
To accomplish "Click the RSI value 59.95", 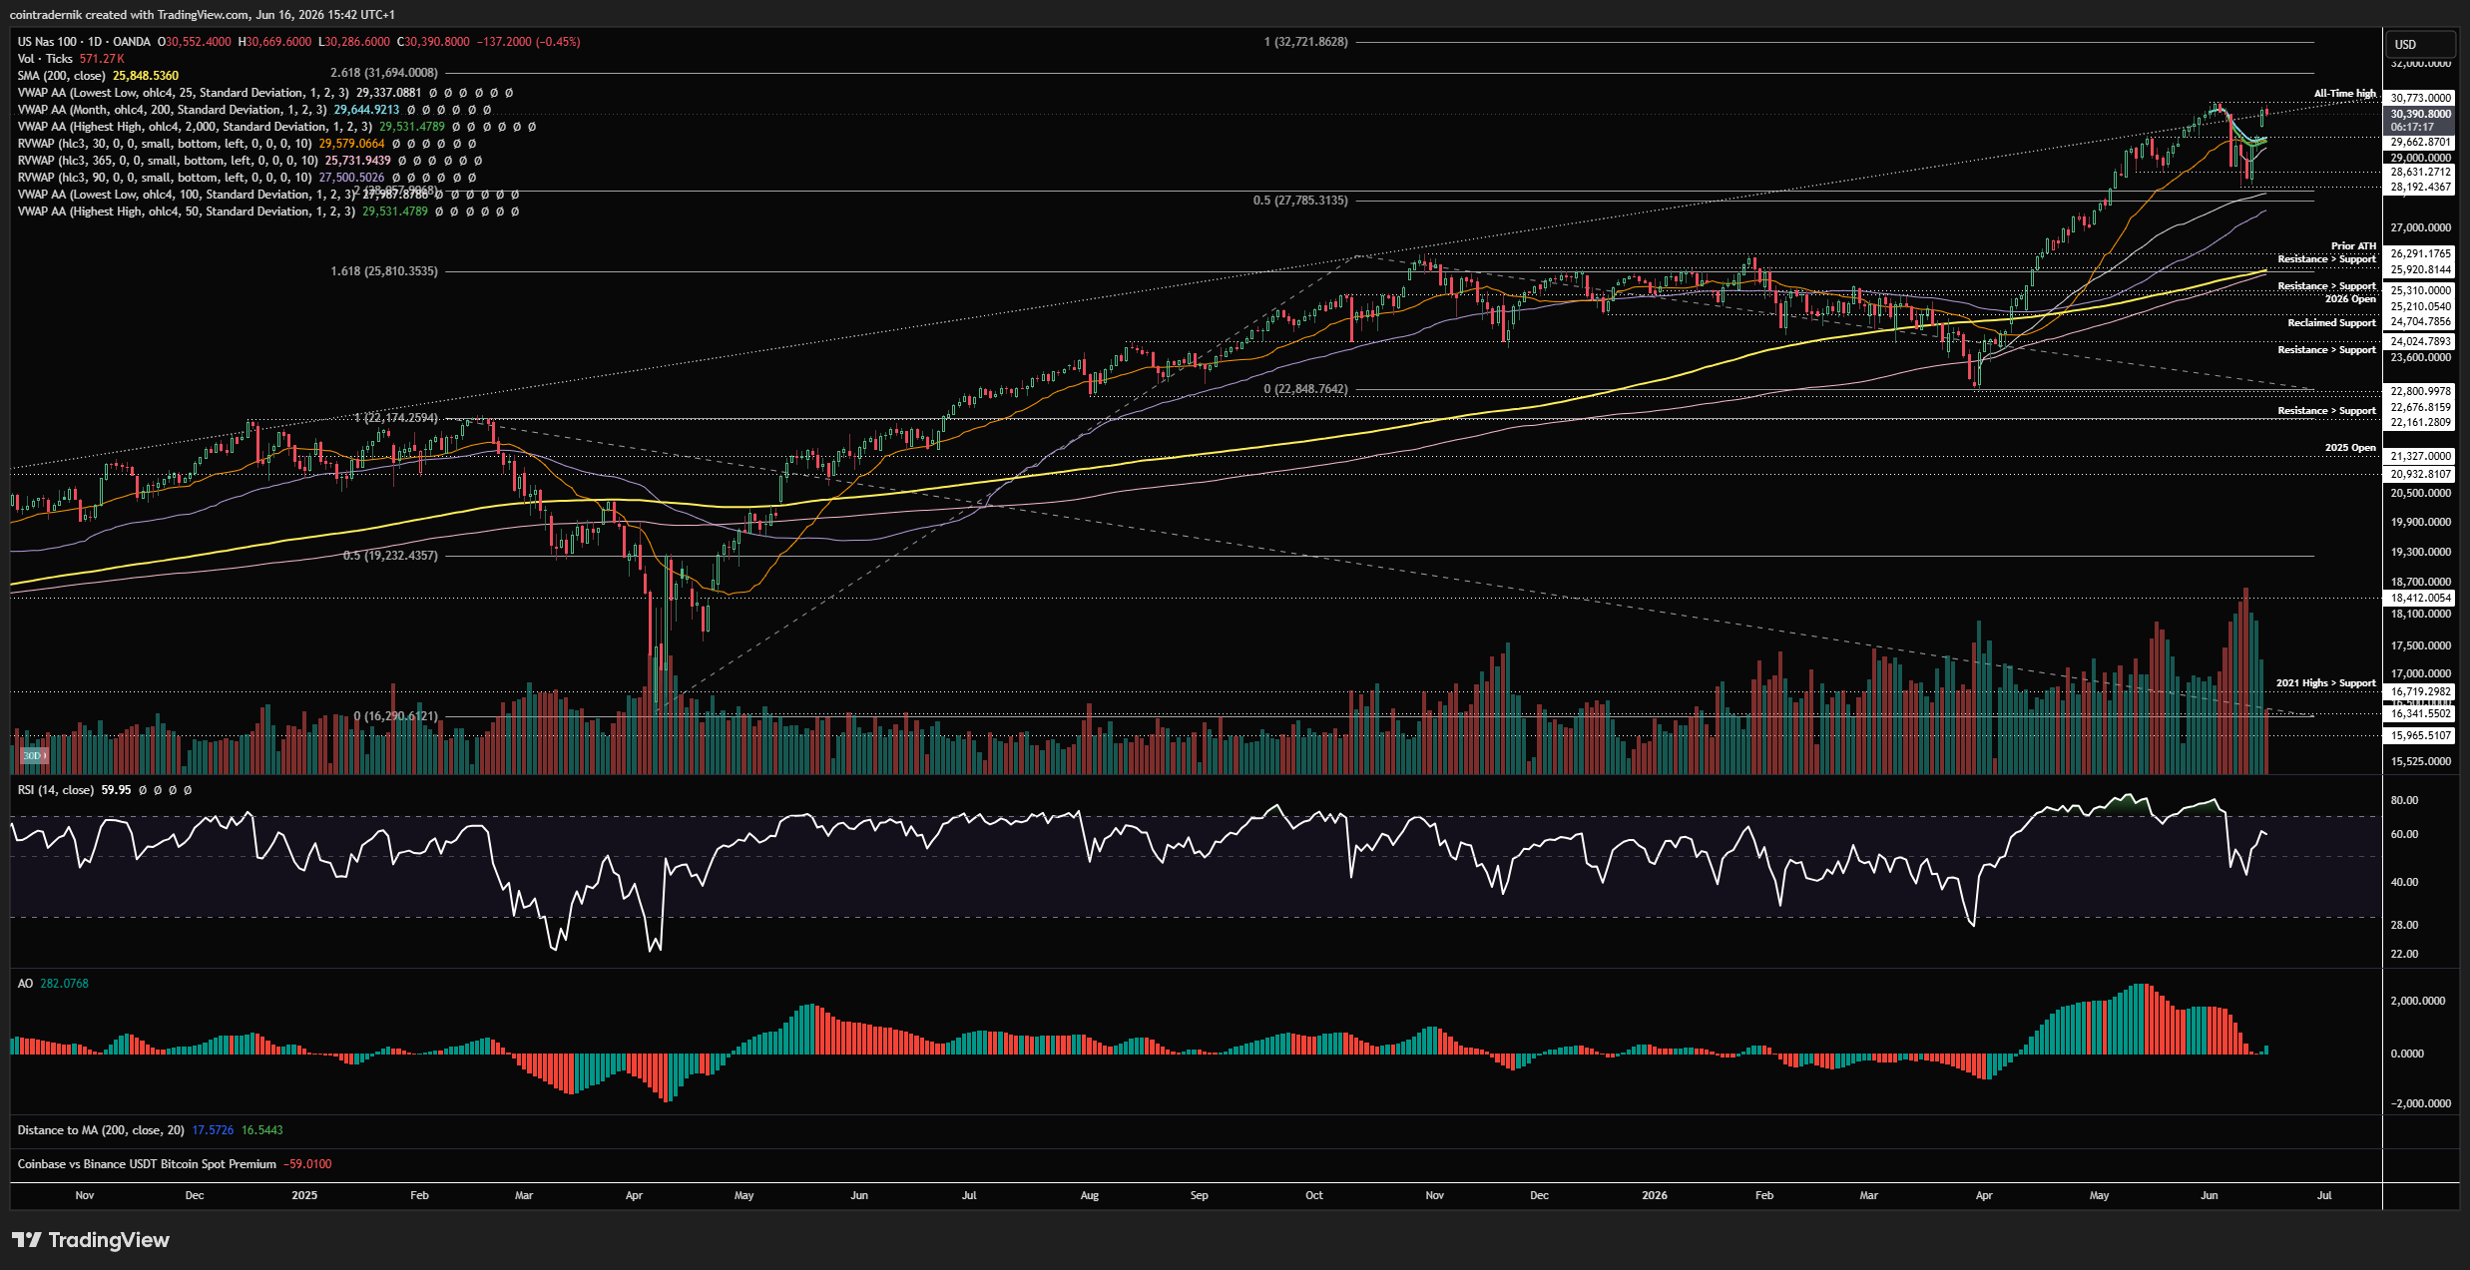I will (x=116, y=790).
